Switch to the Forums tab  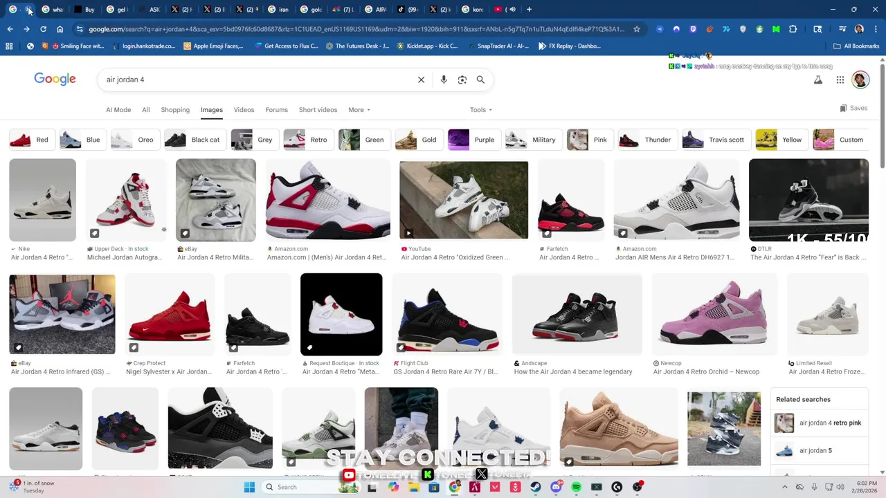276,110
